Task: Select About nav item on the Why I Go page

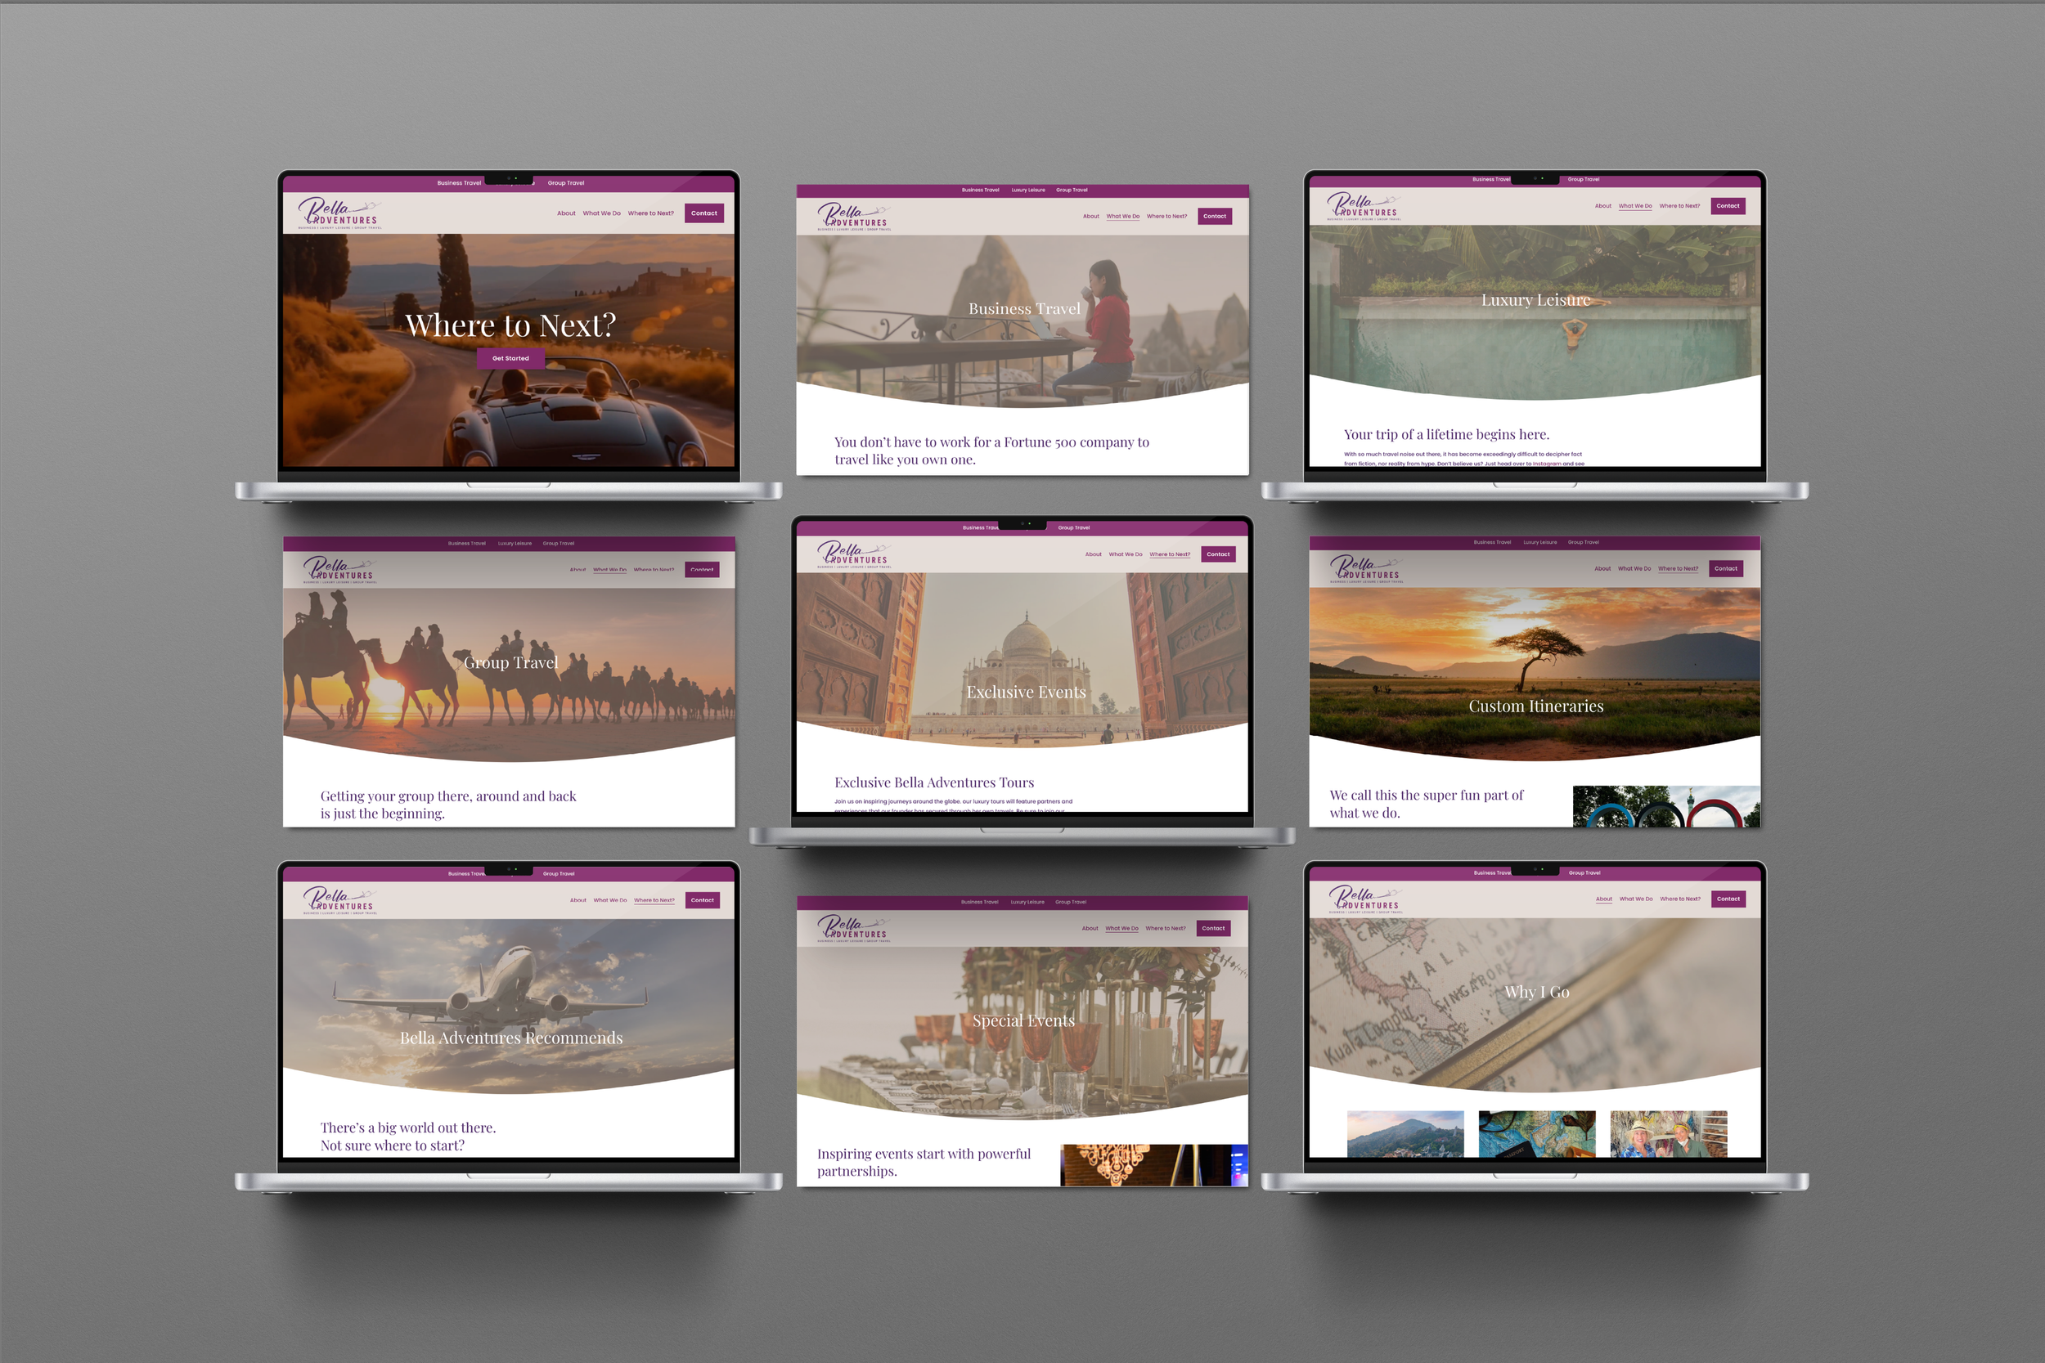Action: (x=1603, y=899)
